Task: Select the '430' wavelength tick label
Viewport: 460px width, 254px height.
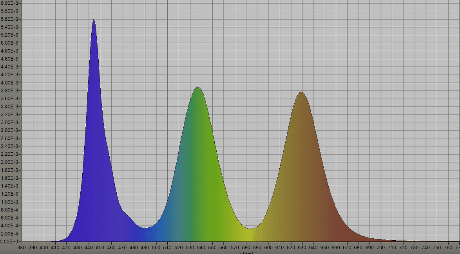Action: (x=78, y=248)
